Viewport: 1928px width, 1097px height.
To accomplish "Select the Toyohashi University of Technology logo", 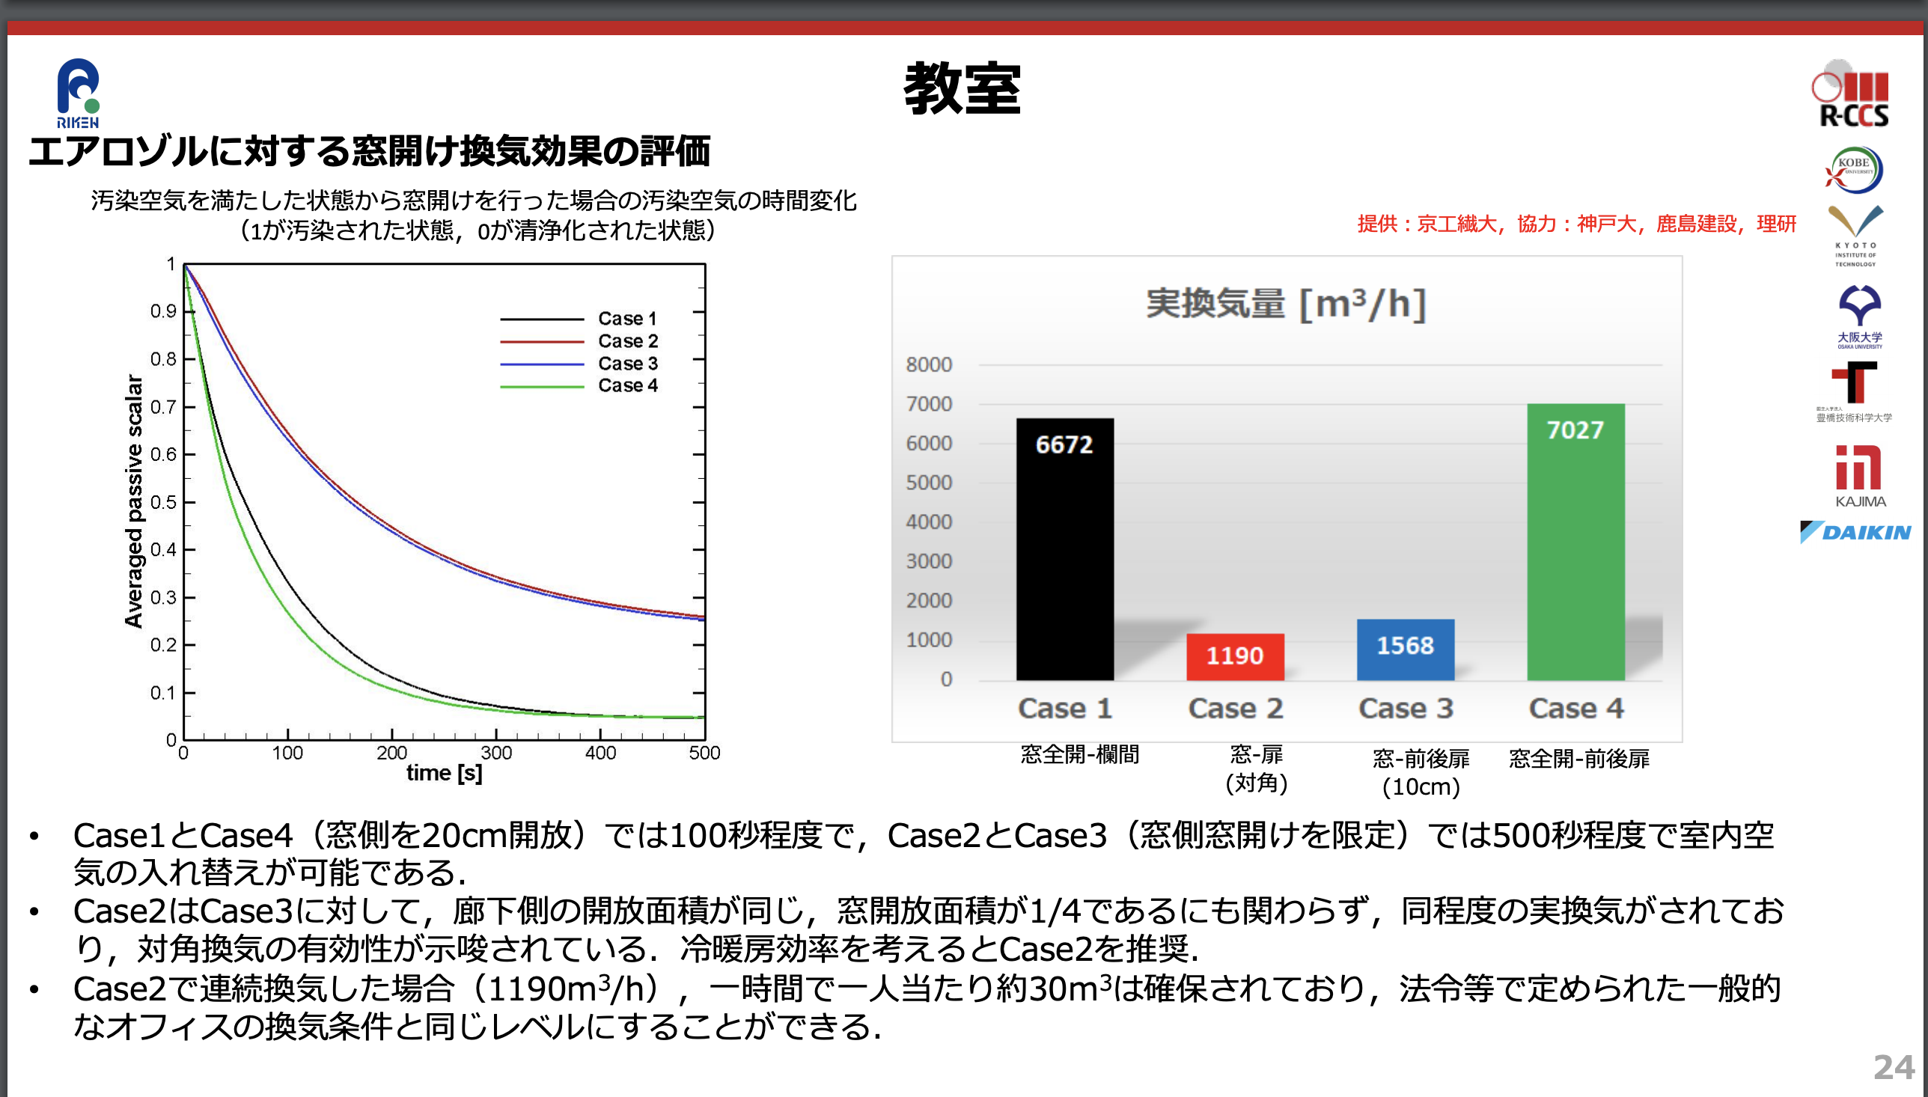I will click(1853, 392).
